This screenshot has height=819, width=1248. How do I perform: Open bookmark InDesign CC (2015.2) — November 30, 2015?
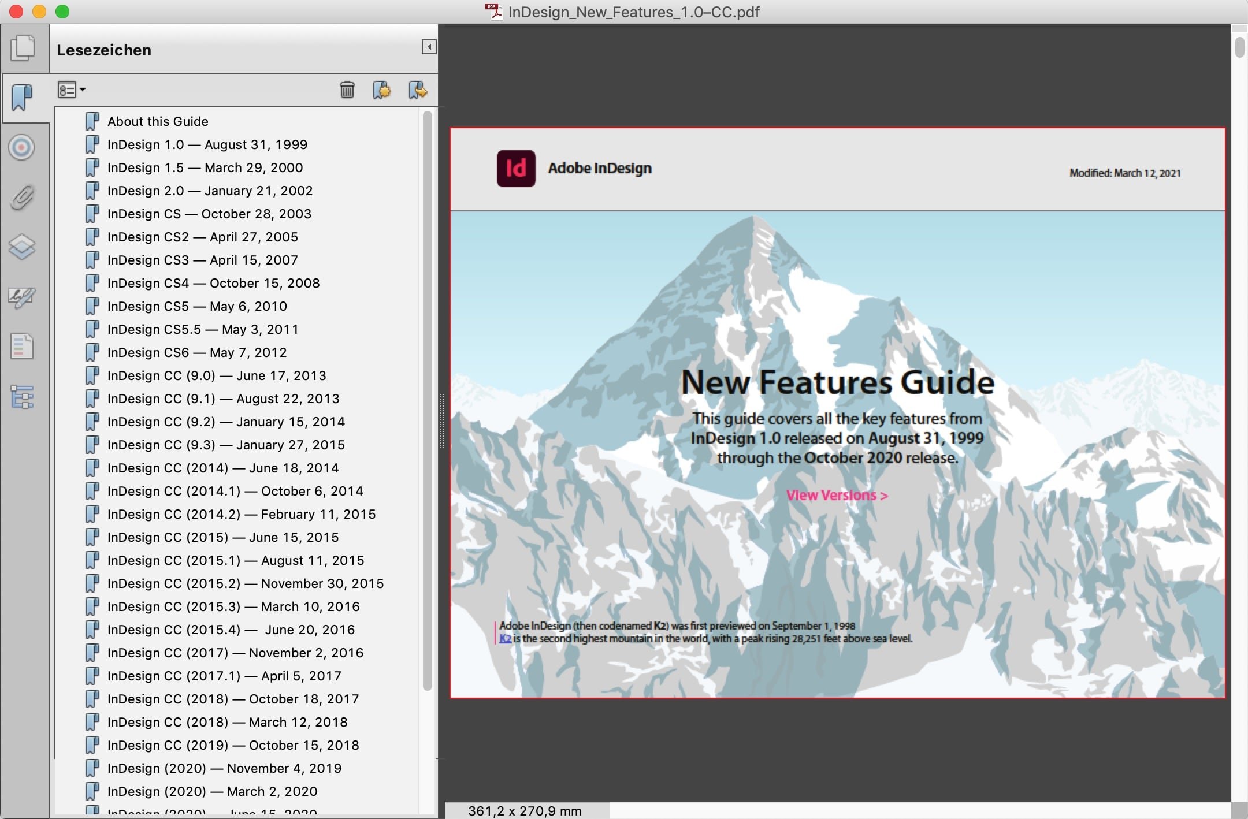click(x=246, y=583)
